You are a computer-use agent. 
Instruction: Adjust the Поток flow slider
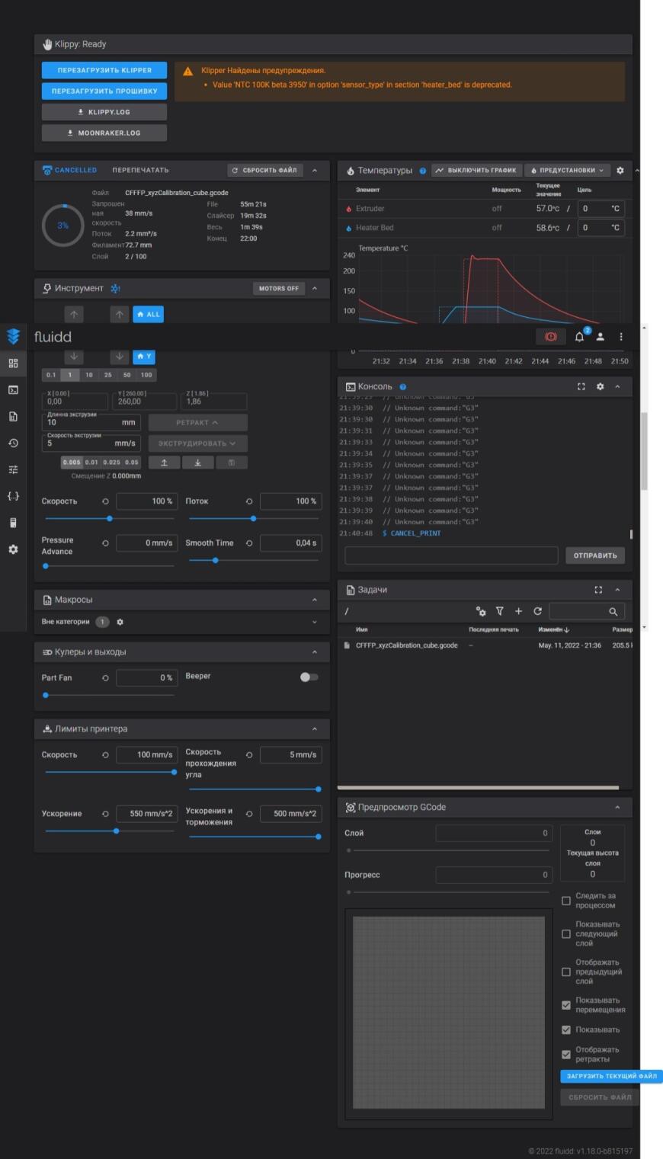(x=254, y=518)
